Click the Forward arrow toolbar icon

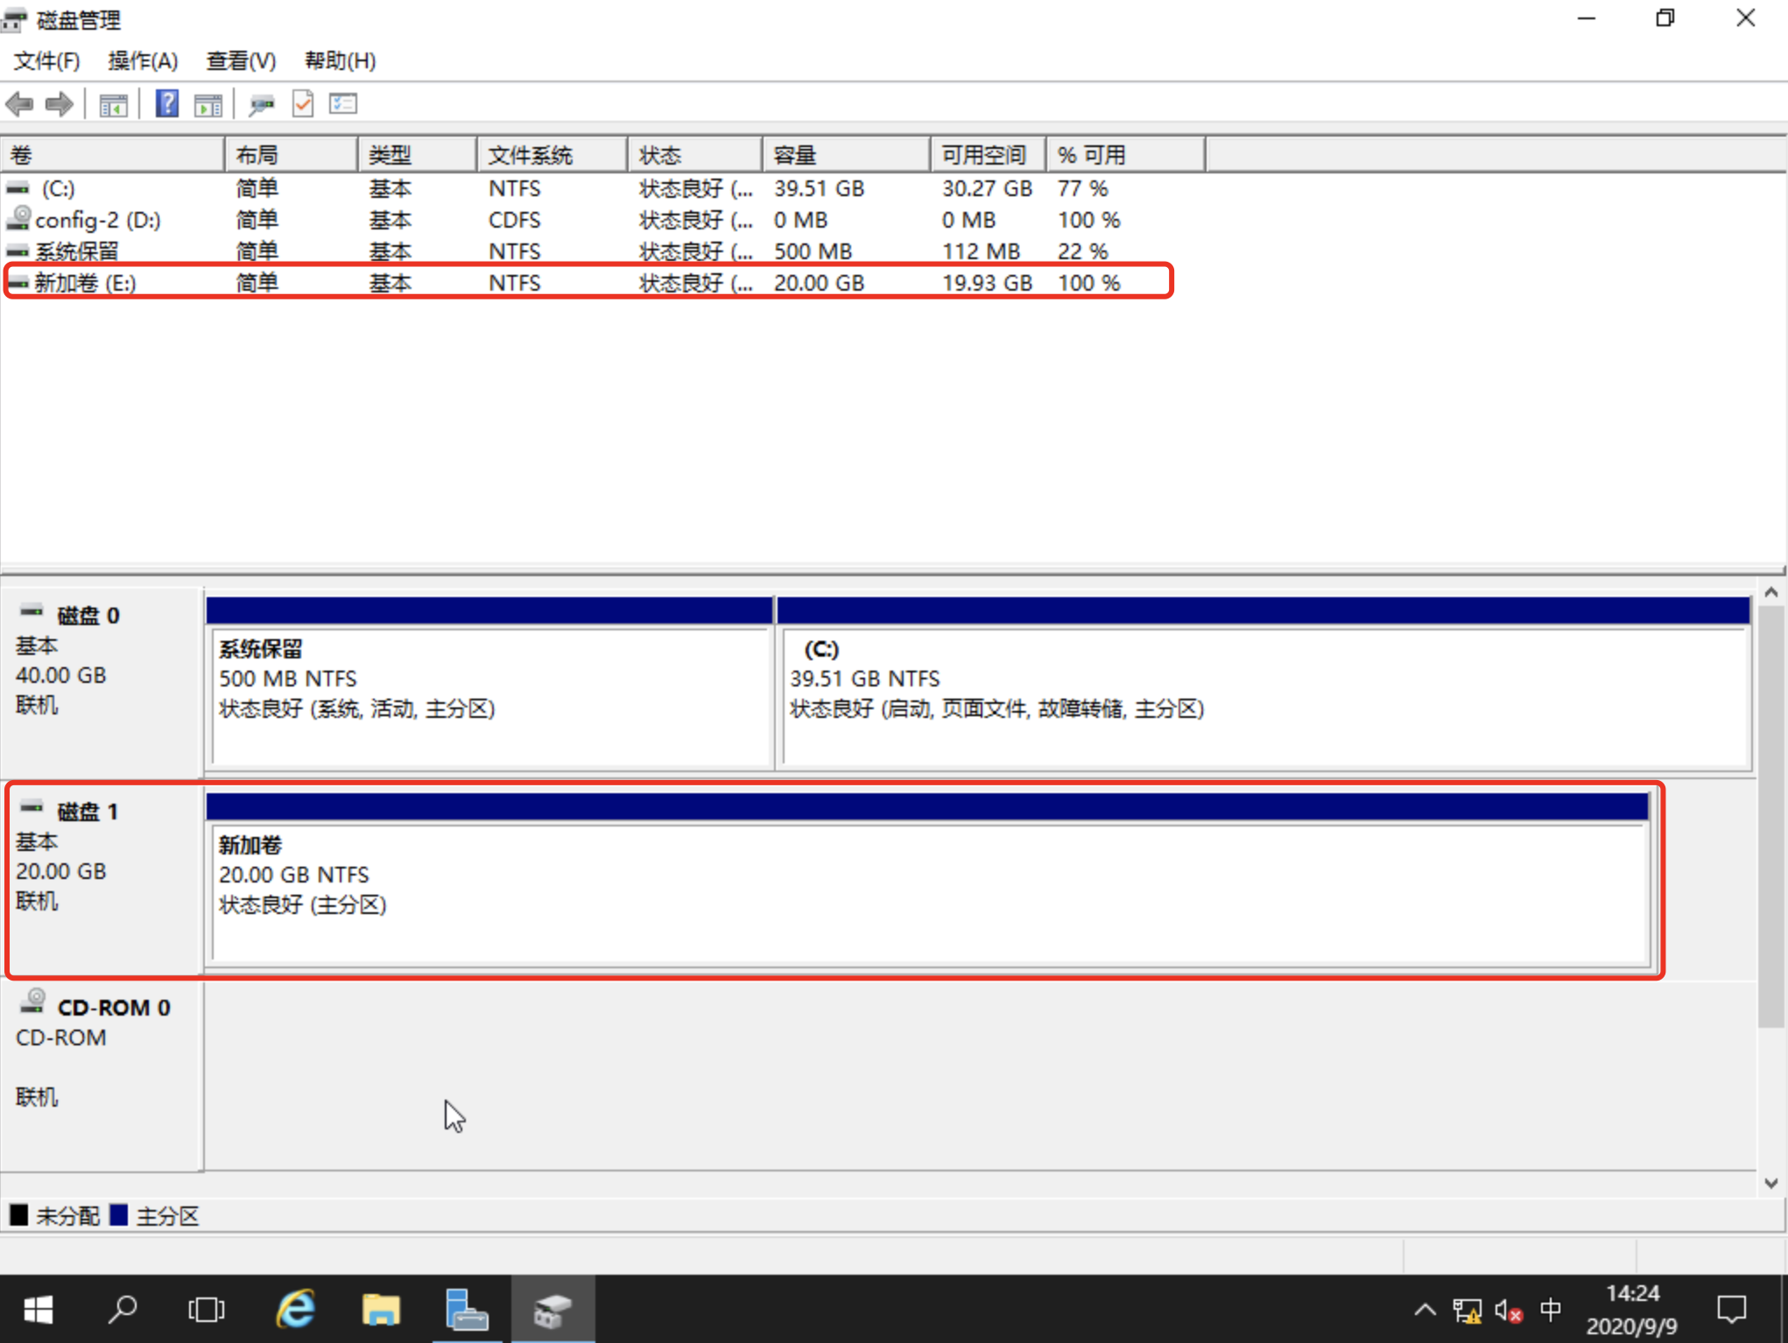[x=59, y=104]
